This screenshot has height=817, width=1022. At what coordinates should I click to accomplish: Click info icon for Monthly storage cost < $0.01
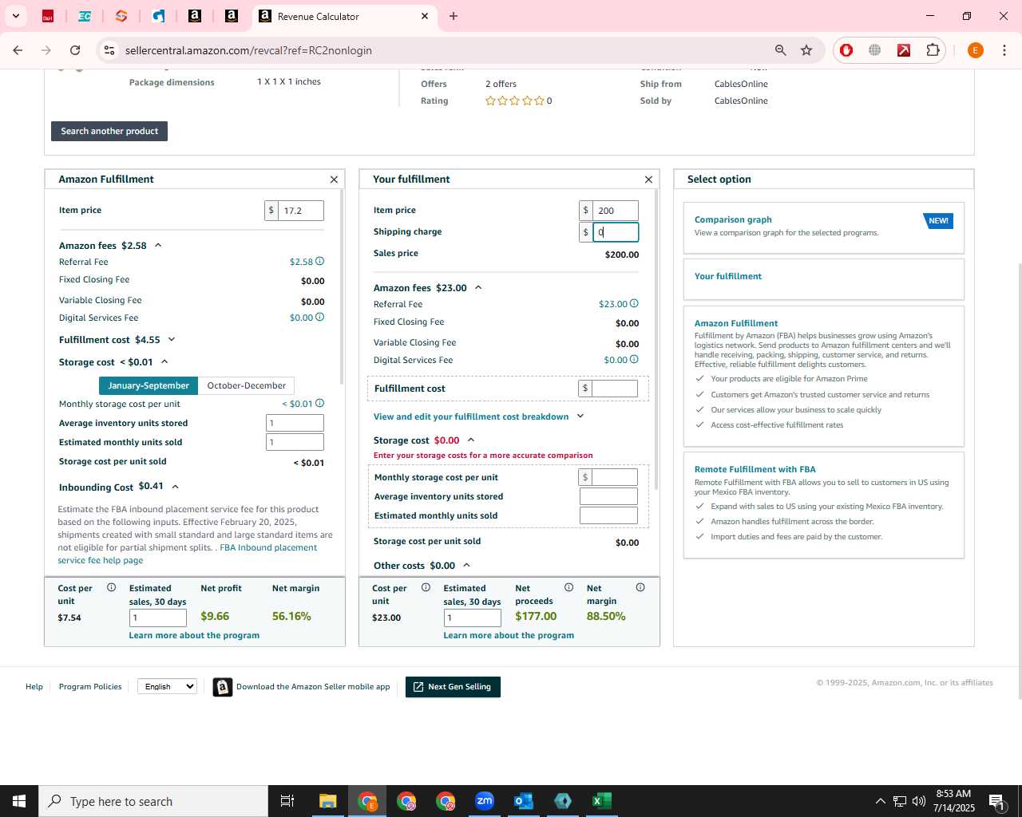(319, 403)
